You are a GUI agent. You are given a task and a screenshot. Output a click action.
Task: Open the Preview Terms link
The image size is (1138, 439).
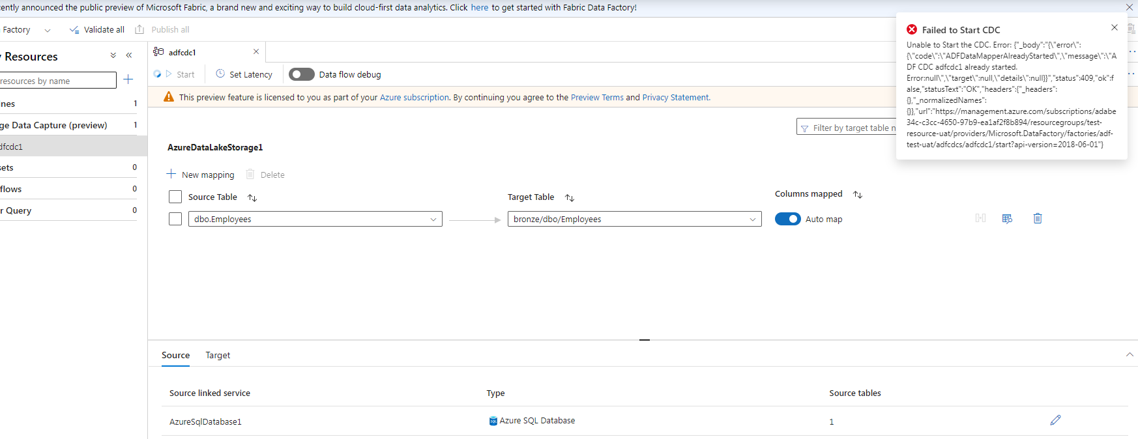pos(597,98)
